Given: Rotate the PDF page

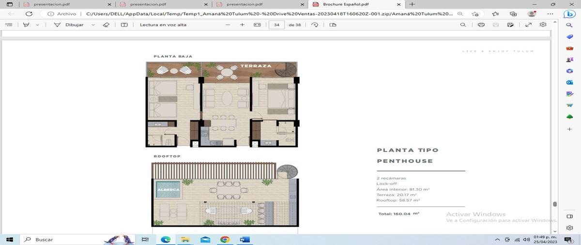Looking at the screenshot, I should 315,25.
